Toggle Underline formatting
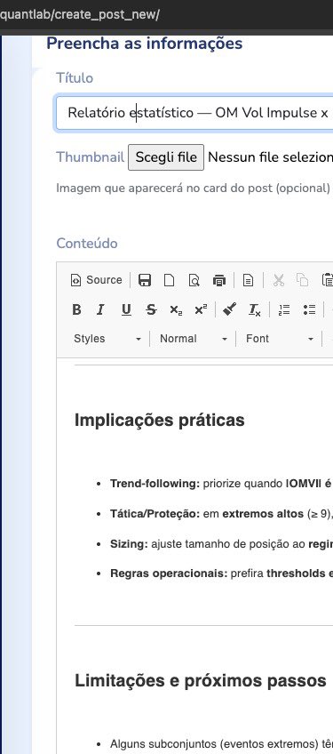333x754 pixels. coord(126,310)
